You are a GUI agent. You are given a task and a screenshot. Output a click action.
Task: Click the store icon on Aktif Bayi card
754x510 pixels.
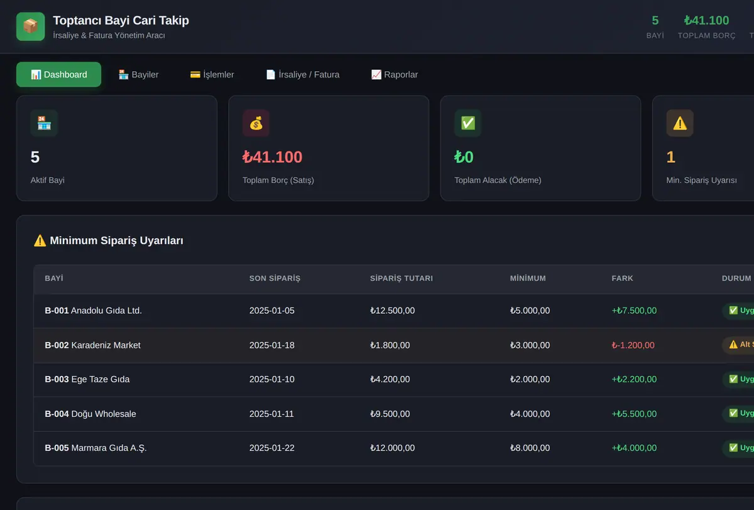[x=44, y=123]
